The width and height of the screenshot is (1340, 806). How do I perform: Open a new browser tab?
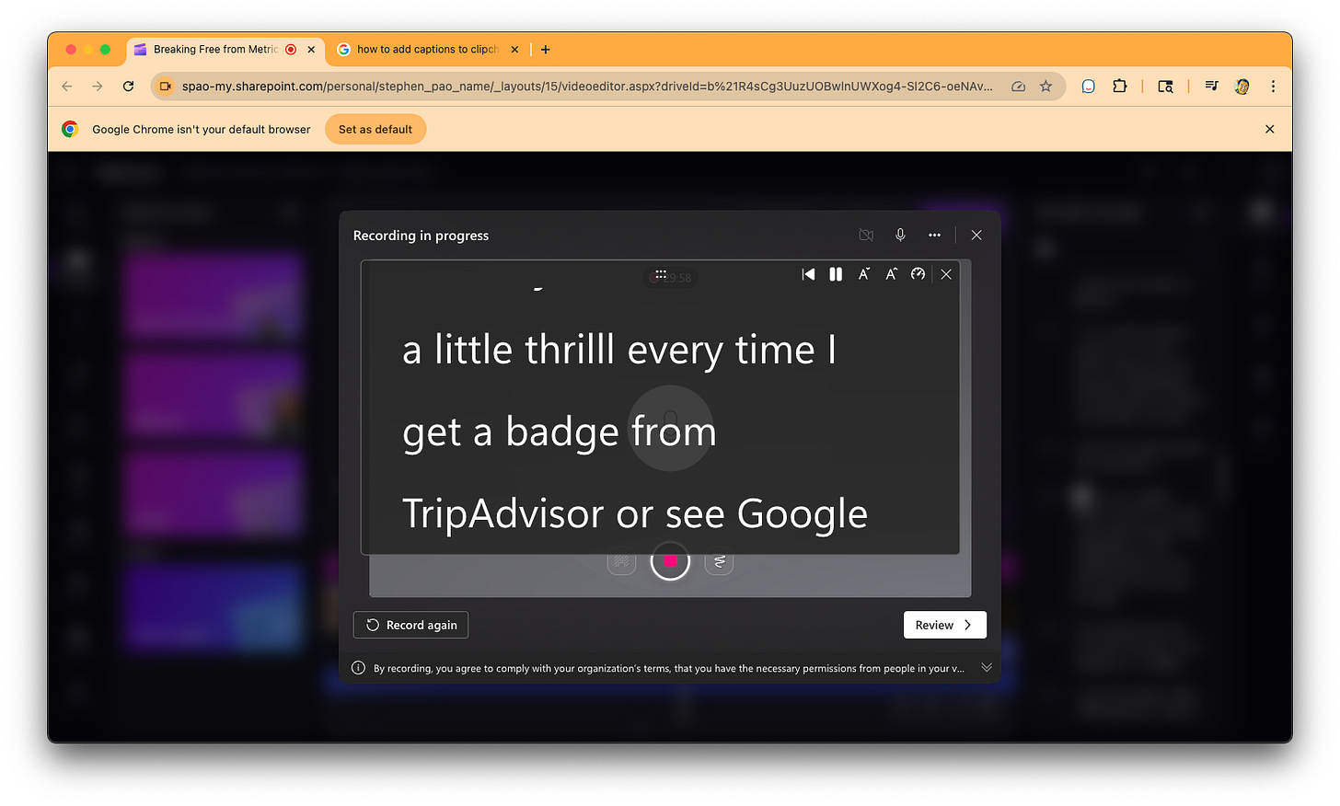tap(546, 50)
